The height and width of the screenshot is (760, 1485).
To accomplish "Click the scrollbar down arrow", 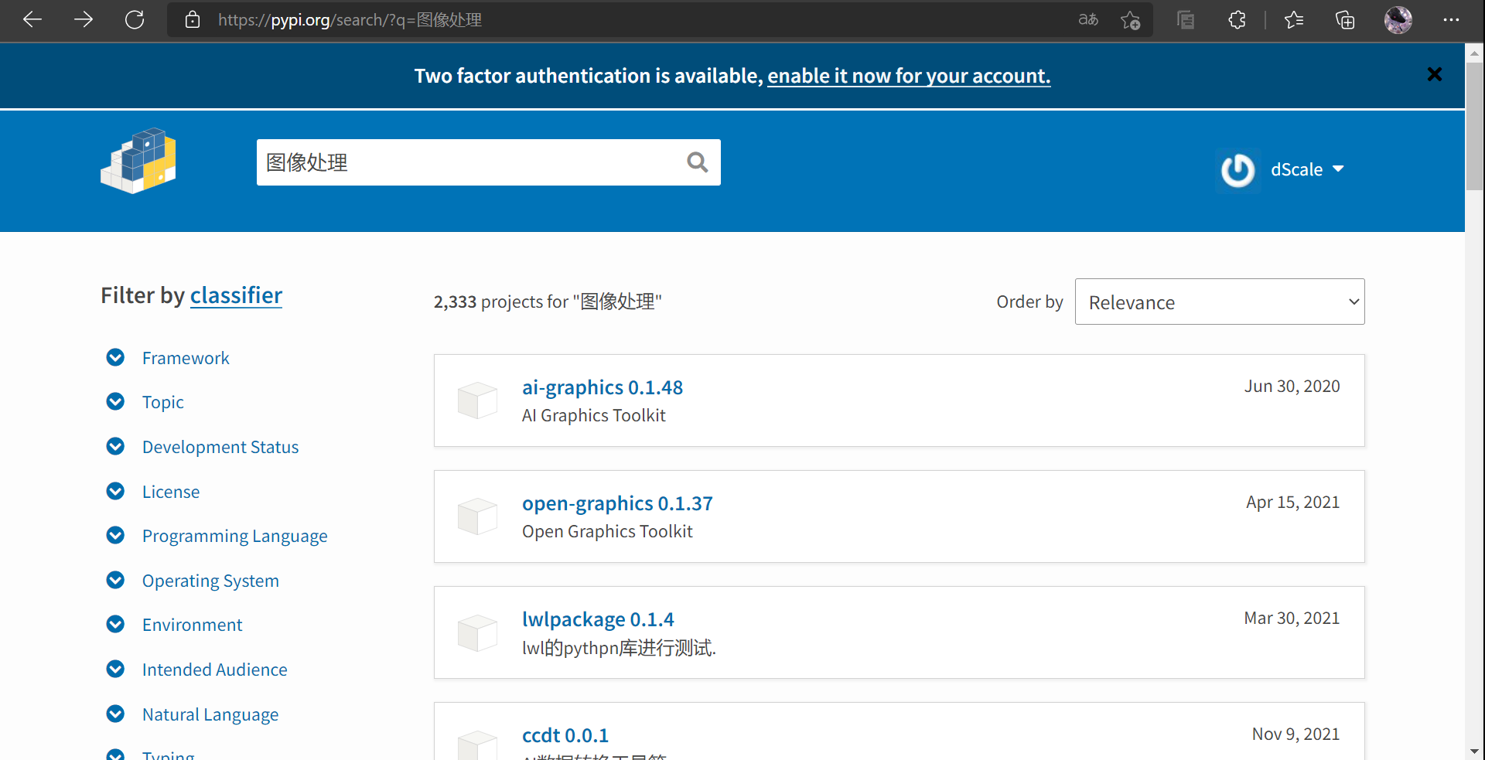I will (1475, 751).
